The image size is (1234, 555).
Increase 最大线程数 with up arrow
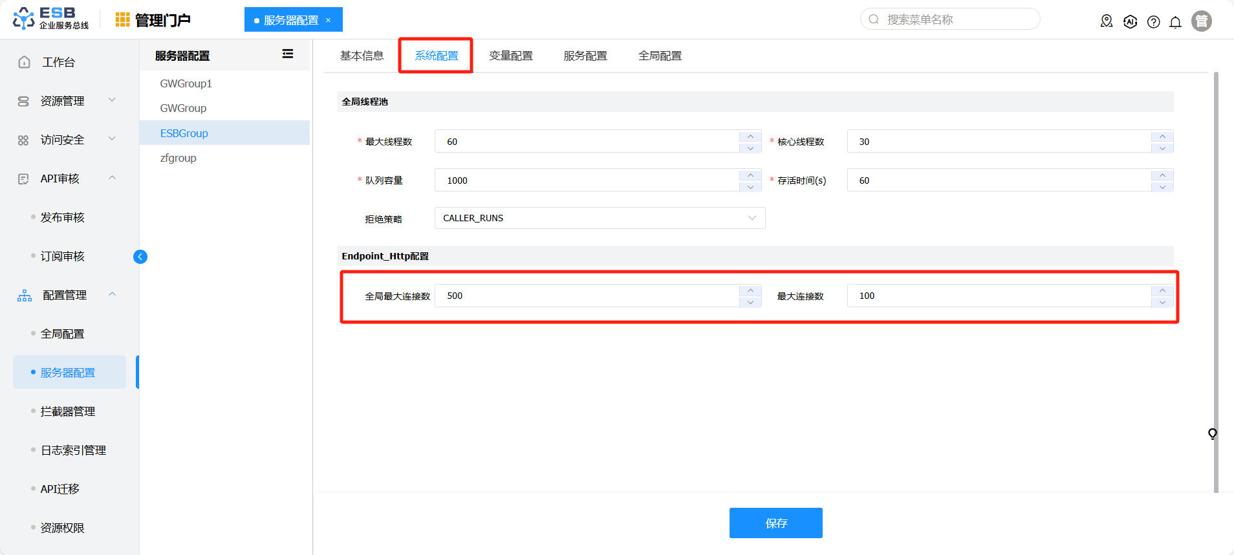pyautogui.click(x=750, y=136)
